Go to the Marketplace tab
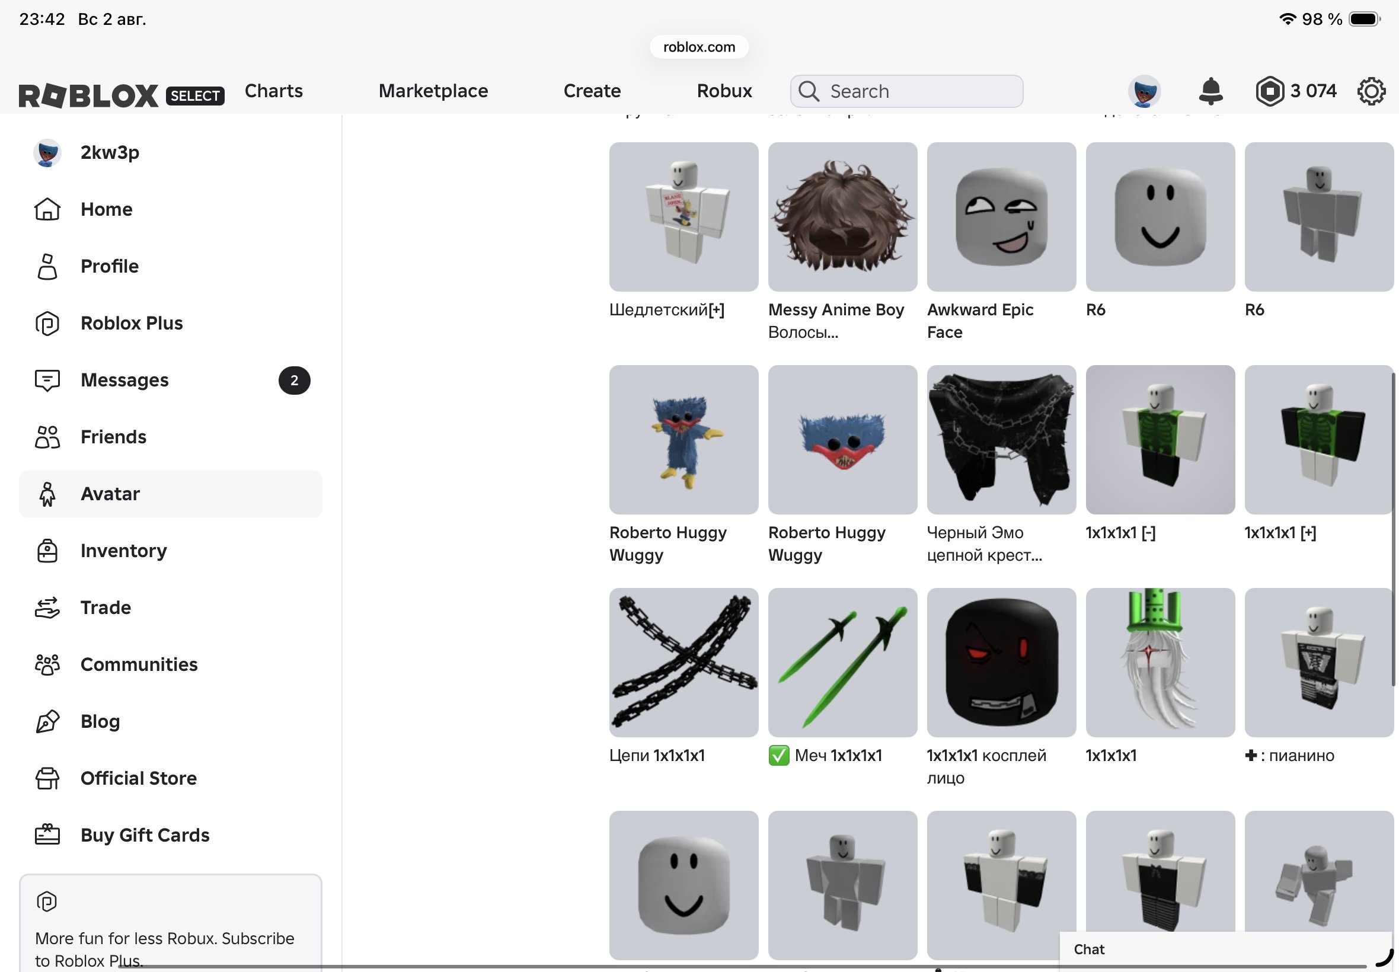The width and height of the screenshot is (1399, 972). (433, 91)
